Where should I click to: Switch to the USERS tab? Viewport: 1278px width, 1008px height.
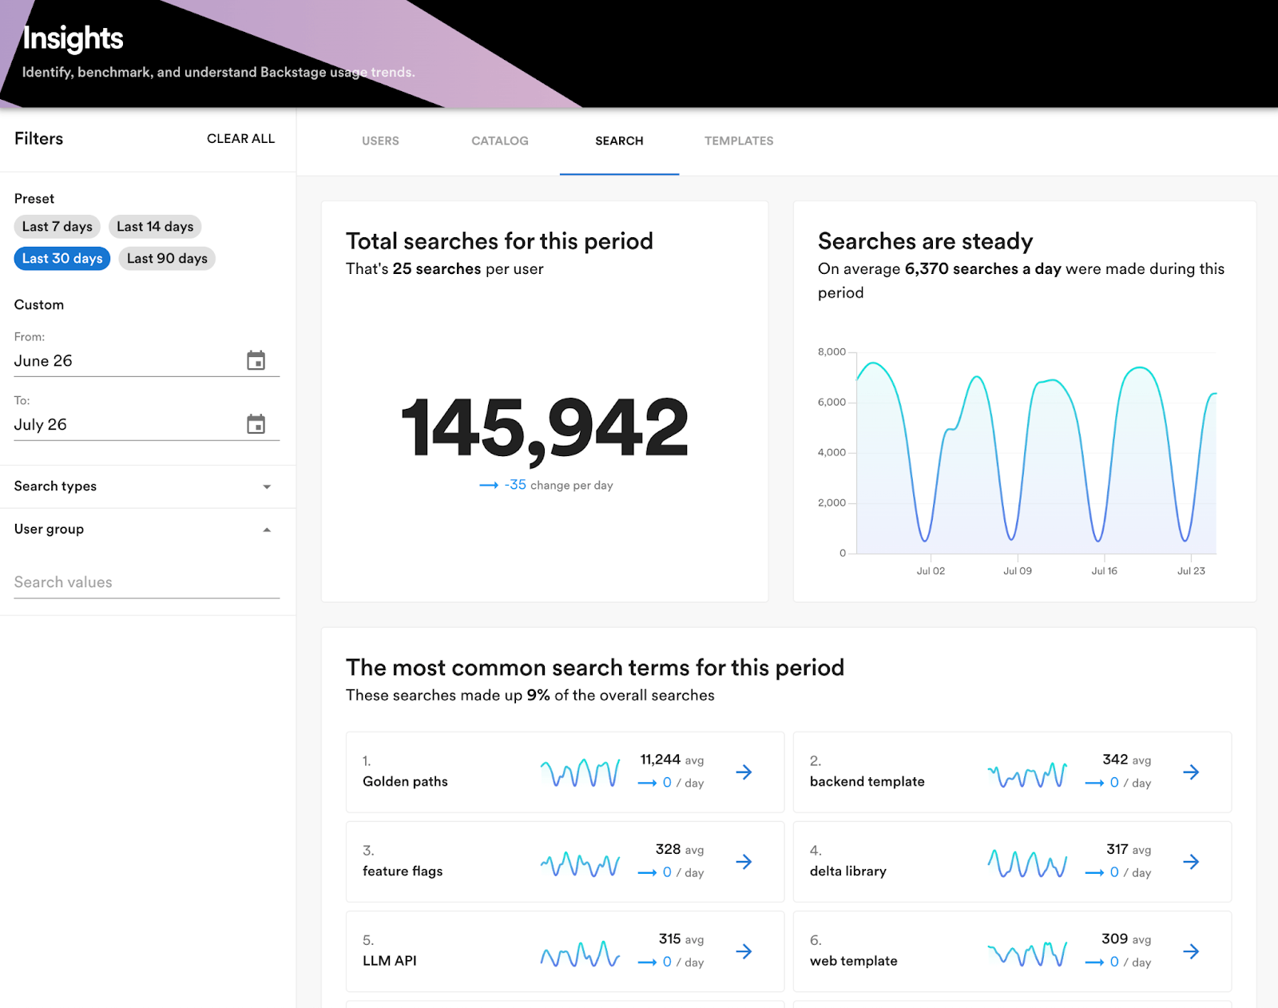coord(380,141)
